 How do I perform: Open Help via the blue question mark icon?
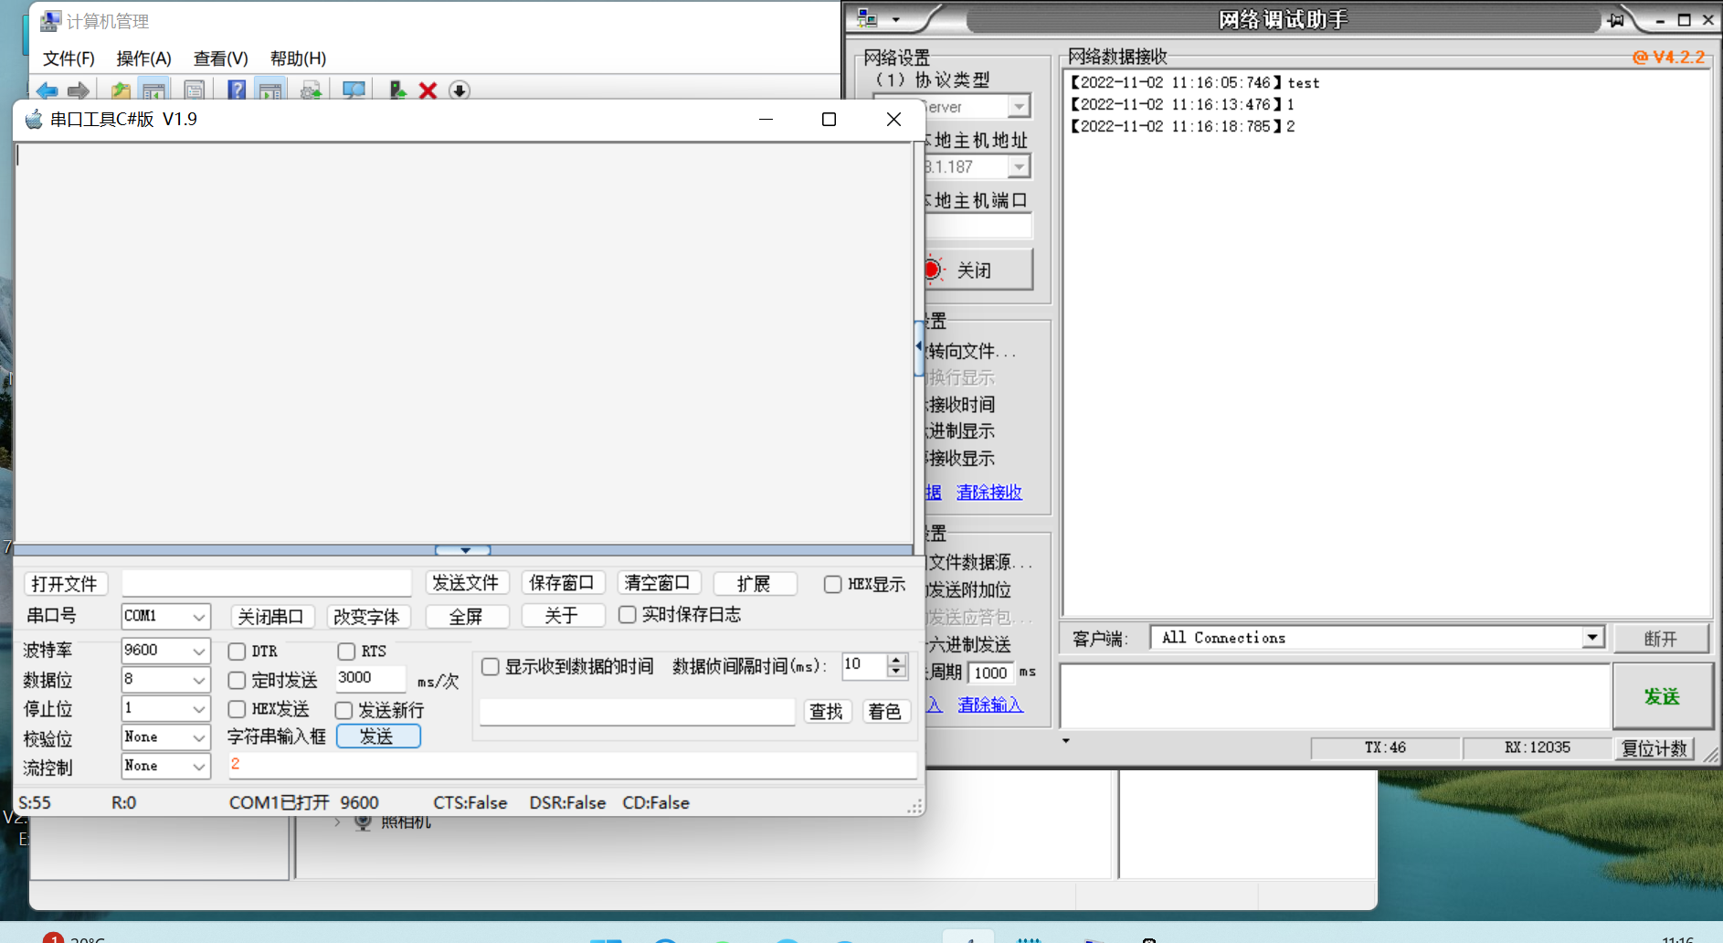[236, 90]
